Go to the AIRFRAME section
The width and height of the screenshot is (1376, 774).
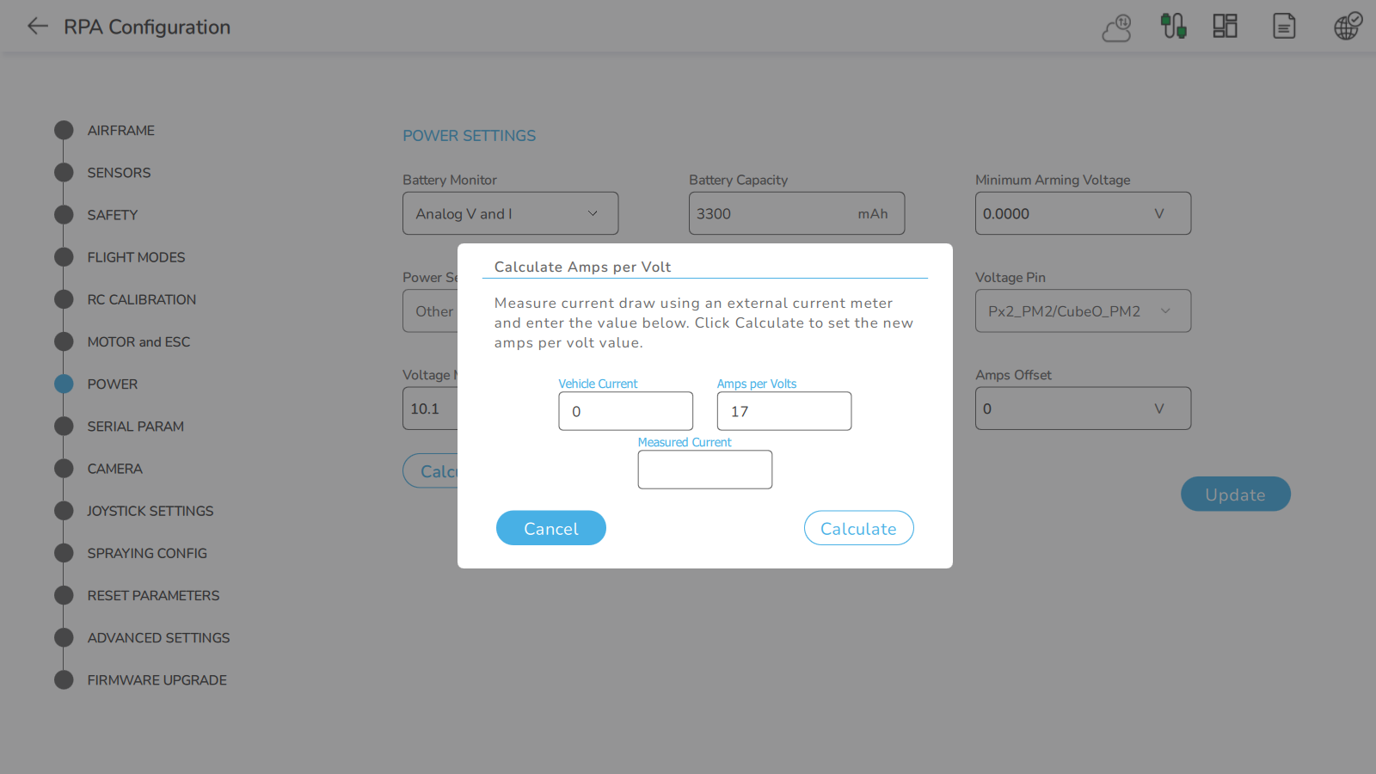pos(120,131)
